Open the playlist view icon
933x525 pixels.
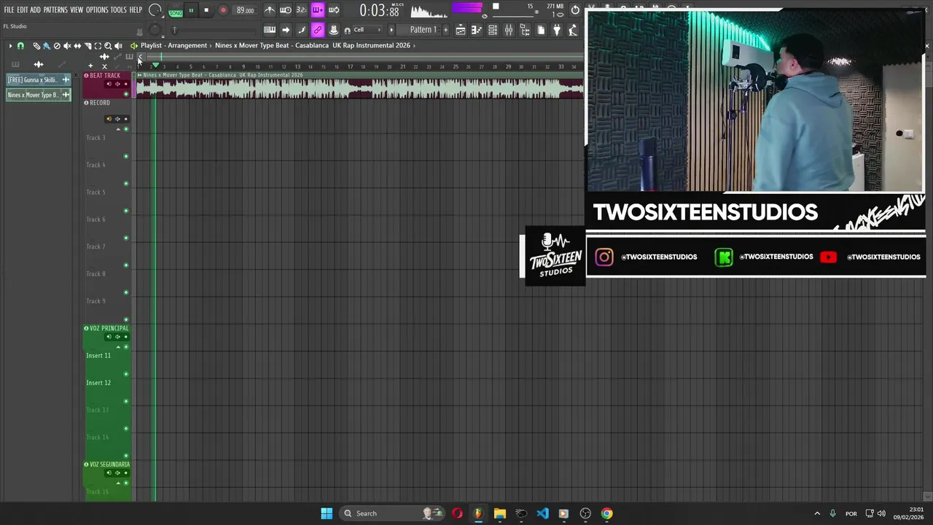(x=461, y=30)
